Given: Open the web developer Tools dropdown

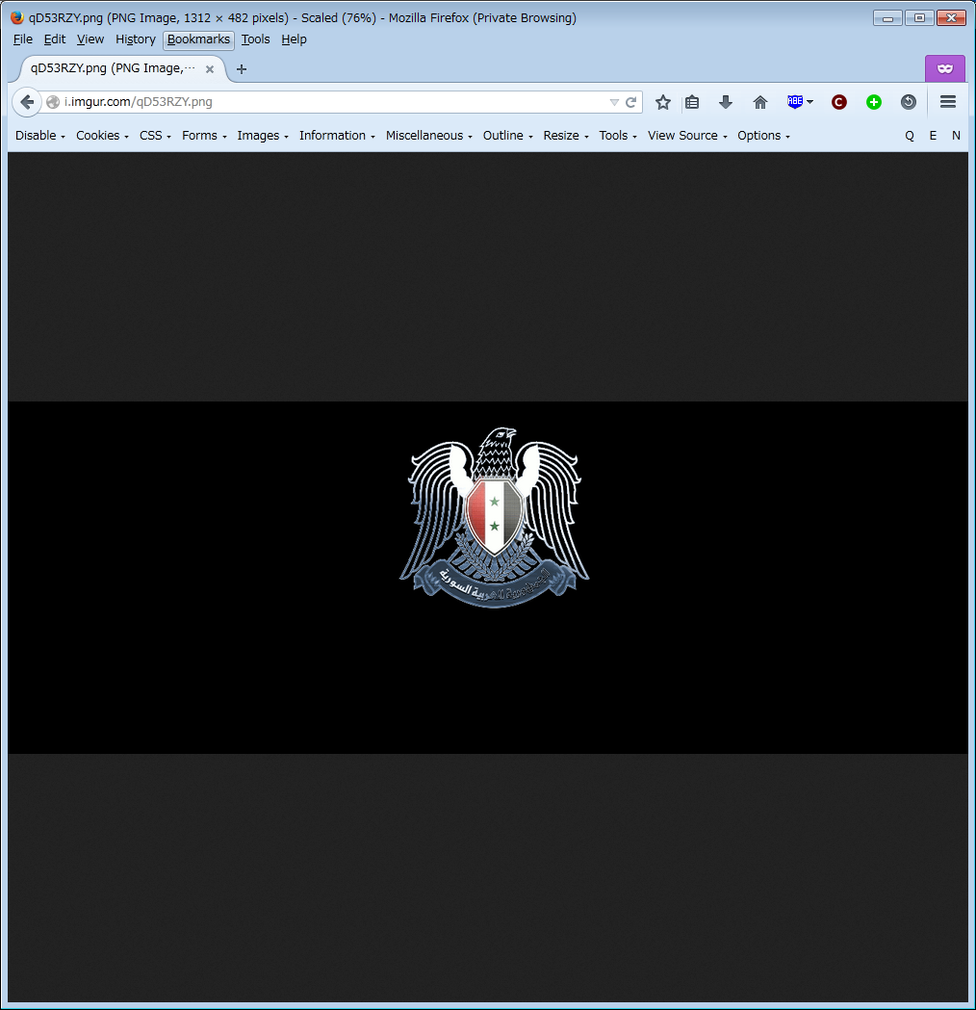Looking at the screenshot, I should (618, 135).
